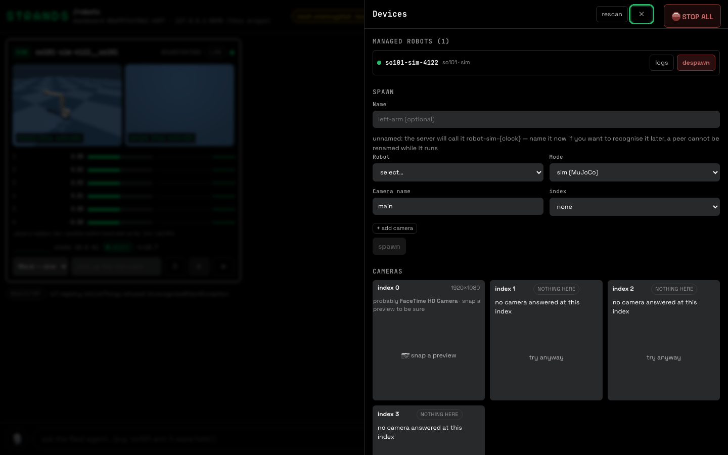This screenshot has height=455, width=728.
Task: Click try anyway on index 1 card
Action: tap(546, 357)
